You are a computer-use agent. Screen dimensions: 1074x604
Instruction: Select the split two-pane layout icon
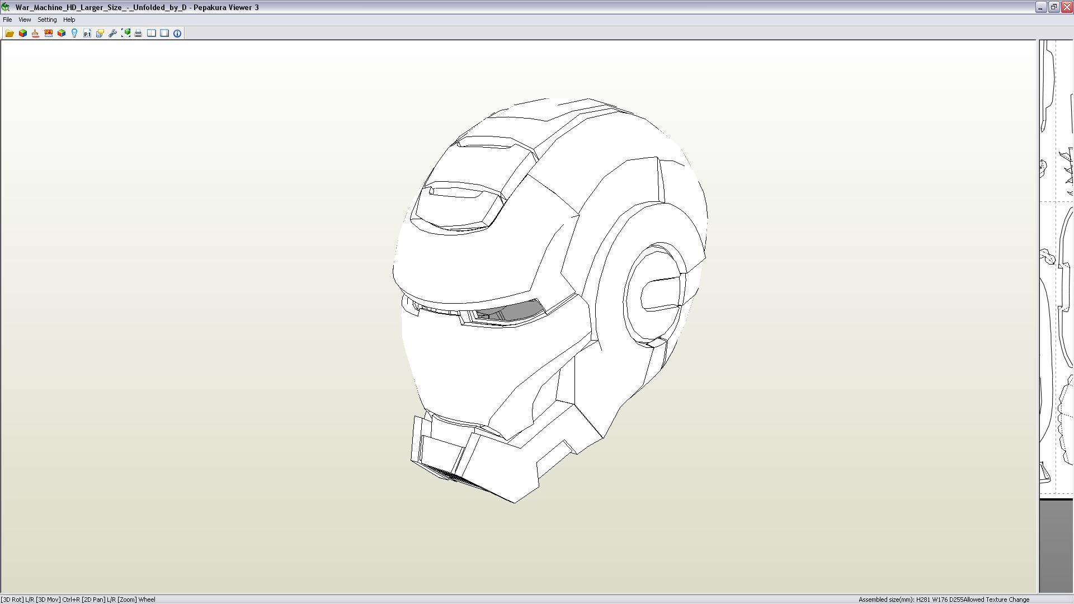[152, 34]
